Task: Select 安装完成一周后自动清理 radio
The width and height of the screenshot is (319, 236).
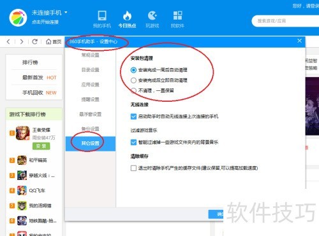Action: [x=133, y=70]
